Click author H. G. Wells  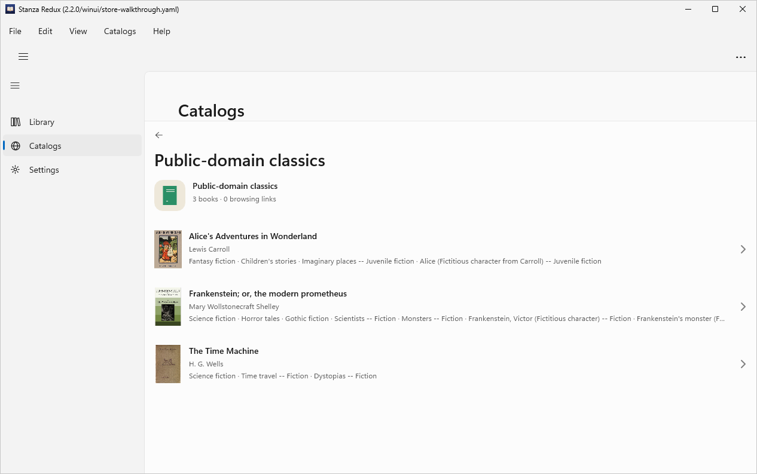pyautogui.click(x=206, y=364)
